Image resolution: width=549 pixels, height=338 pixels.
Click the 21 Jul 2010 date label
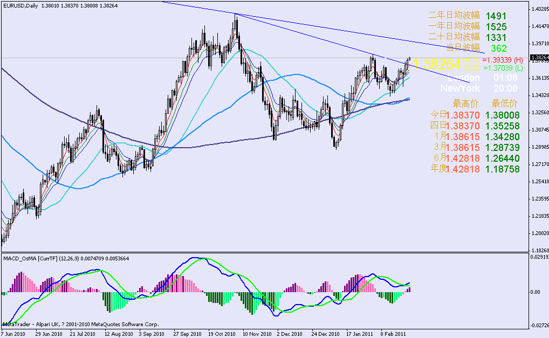click(x=83, y=334)
